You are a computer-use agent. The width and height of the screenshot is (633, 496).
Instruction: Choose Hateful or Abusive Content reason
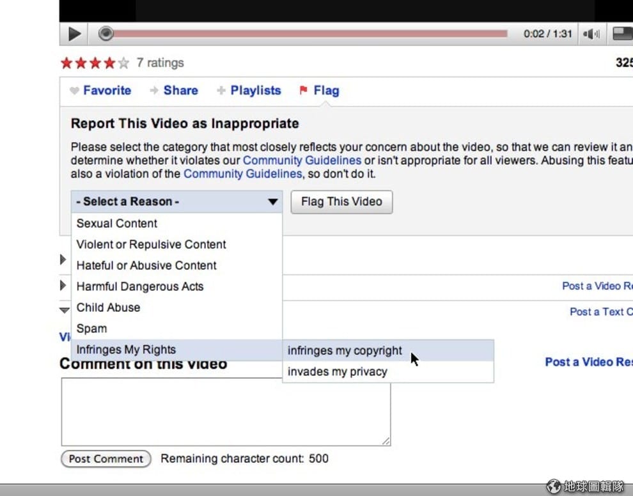pos(176,265)
